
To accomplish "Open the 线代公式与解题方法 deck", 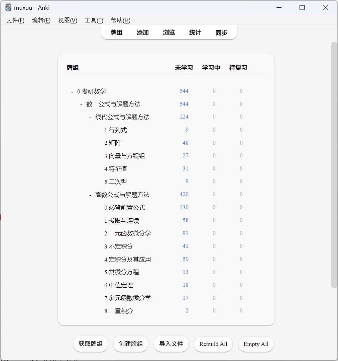I will [122, 117].
